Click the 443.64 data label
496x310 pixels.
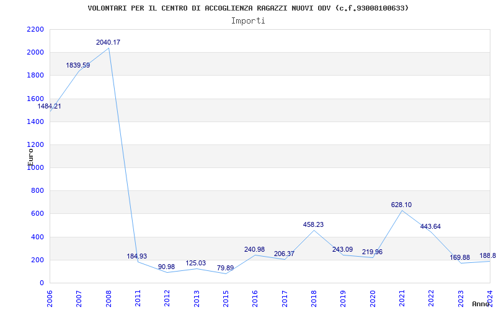coord(430,226)
